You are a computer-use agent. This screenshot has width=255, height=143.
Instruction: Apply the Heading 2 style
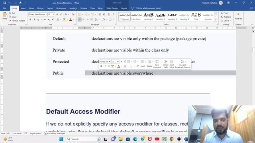(160, 16)
